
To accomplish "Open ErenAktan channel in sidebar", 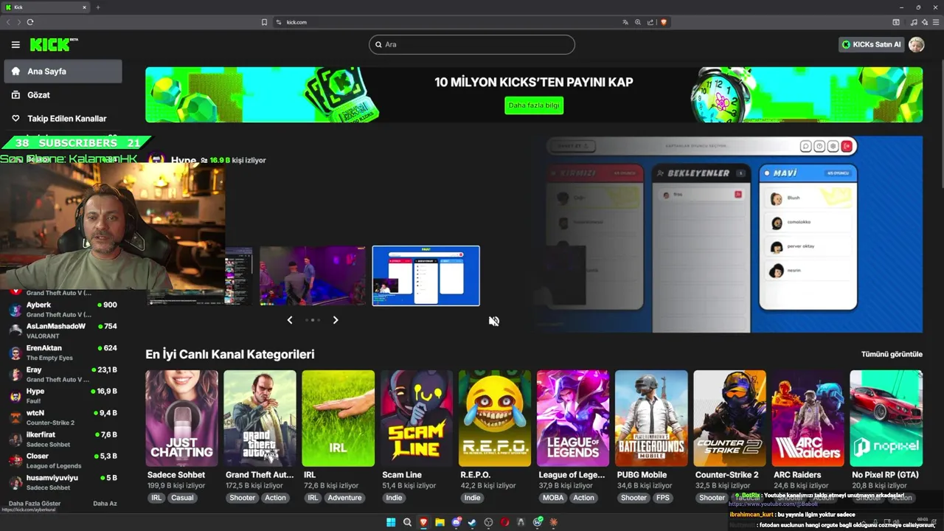I will coord(63,353).
